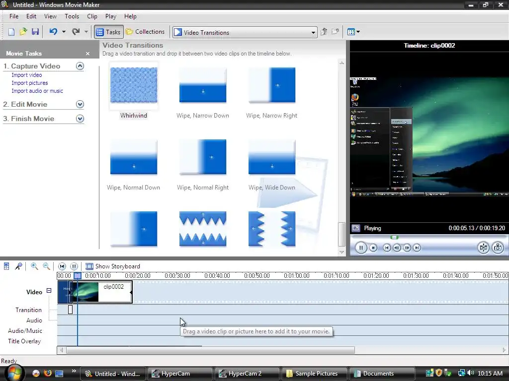Switch to storyboard with Show Storyboard
509x381 pixels.
click(x=113, y=266)
